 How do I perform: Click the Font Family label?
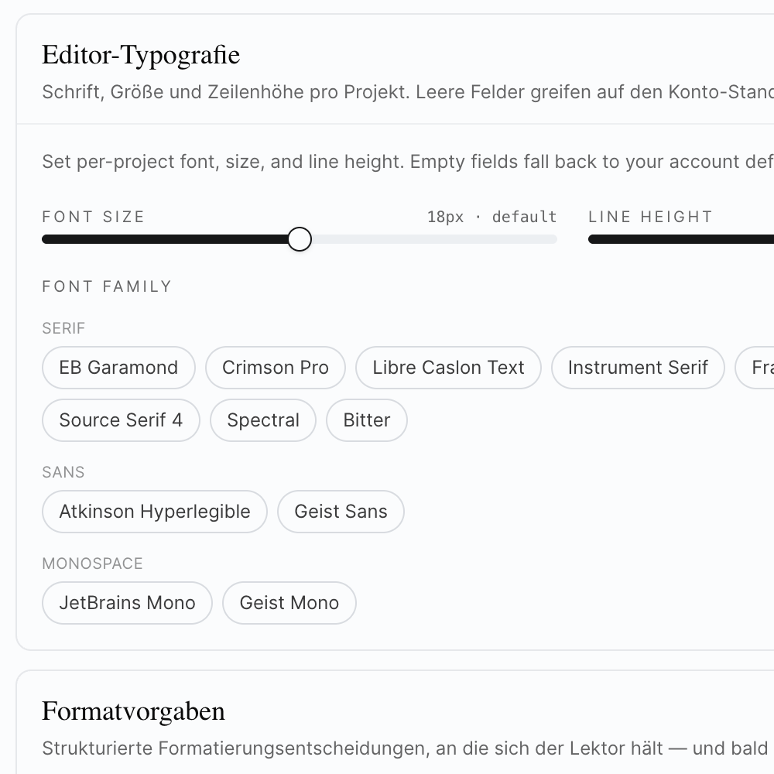107,286
